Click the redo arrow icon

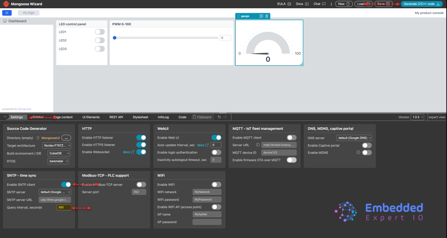[x=225, y=117]
